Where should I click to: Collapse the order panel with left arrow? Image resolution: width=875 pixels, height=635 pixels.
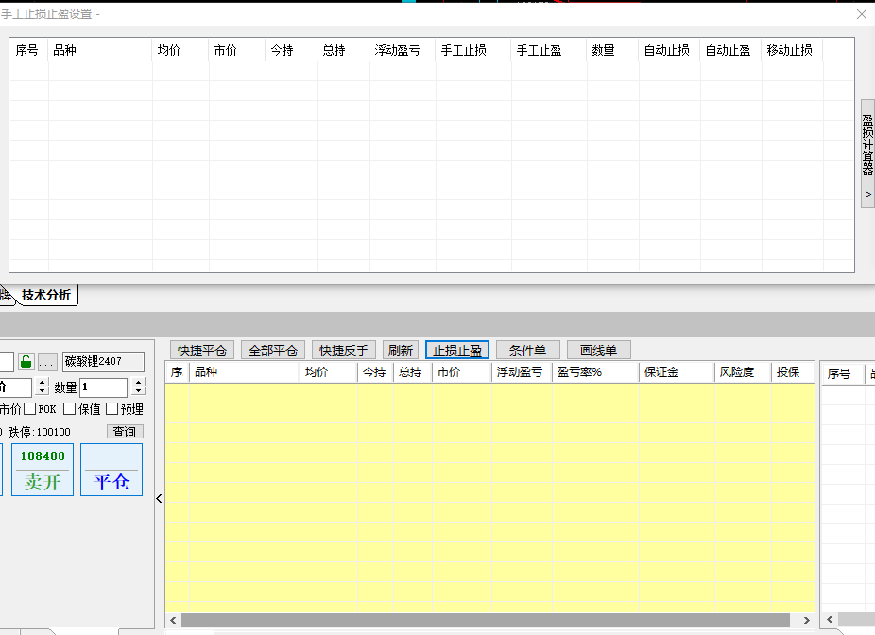tap(159, 498)
